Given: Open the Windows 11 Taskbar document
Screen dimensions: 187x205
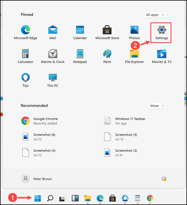Looking at the screenshot, I should click(x=124, y=121).
